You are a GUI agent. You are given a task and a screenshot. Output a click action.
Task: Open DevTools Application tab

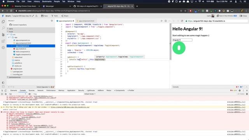[71, 91]
